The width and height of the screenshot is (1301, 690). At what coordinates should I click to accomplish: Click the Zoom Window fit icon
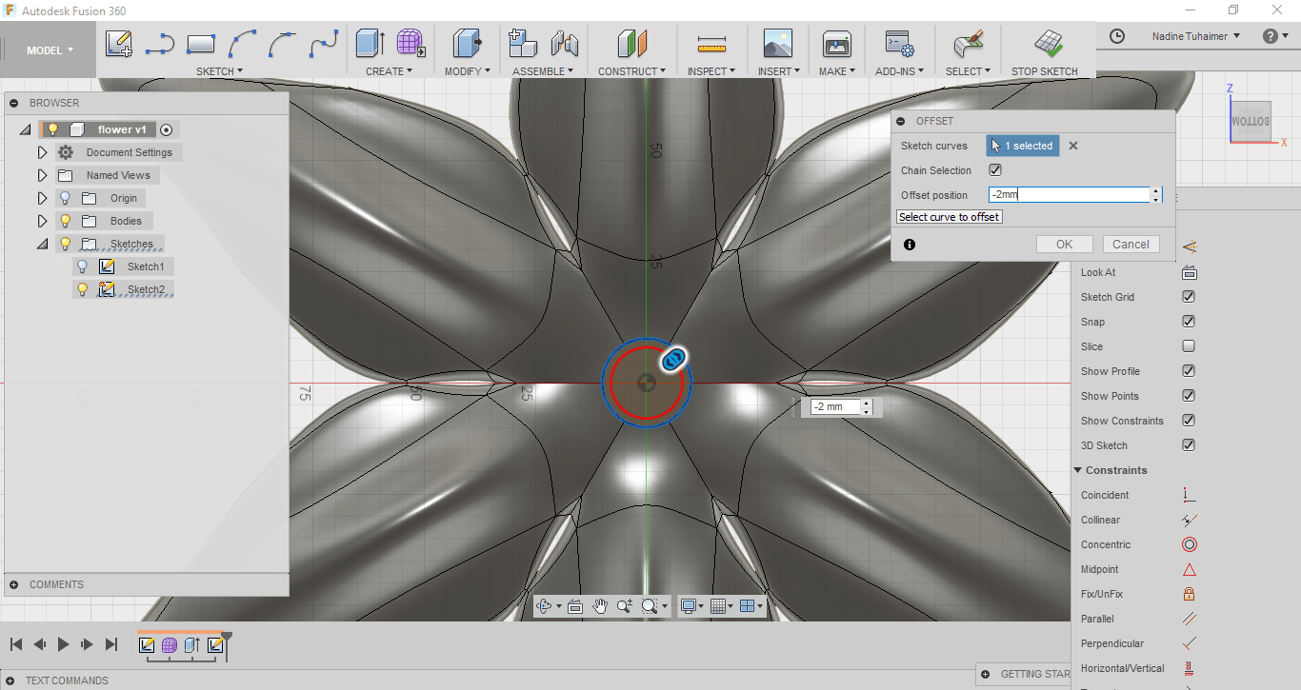point(650,605)
